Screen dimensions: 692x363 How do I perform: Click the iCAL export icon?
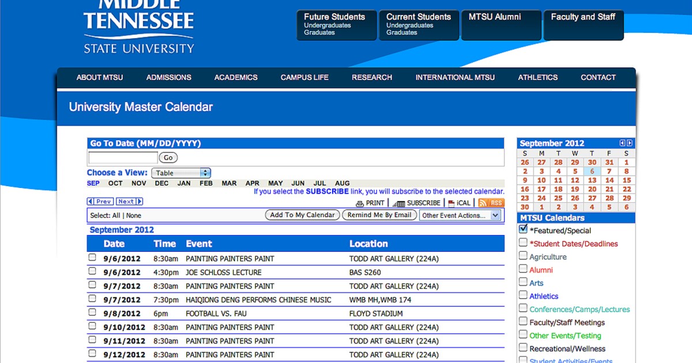coord(452,203)
